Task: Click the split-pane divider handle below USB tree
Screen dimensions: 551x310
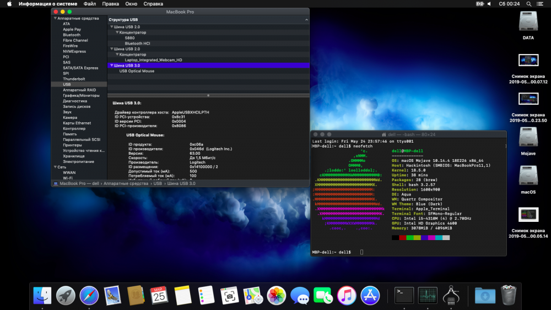Action: tap(208, 95)
